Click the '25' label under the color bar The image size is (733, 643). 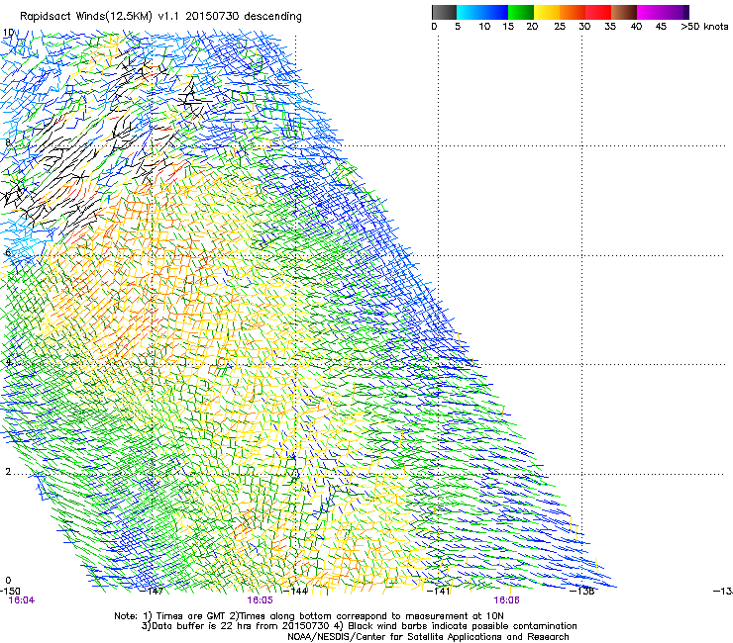tap(560, 27)
